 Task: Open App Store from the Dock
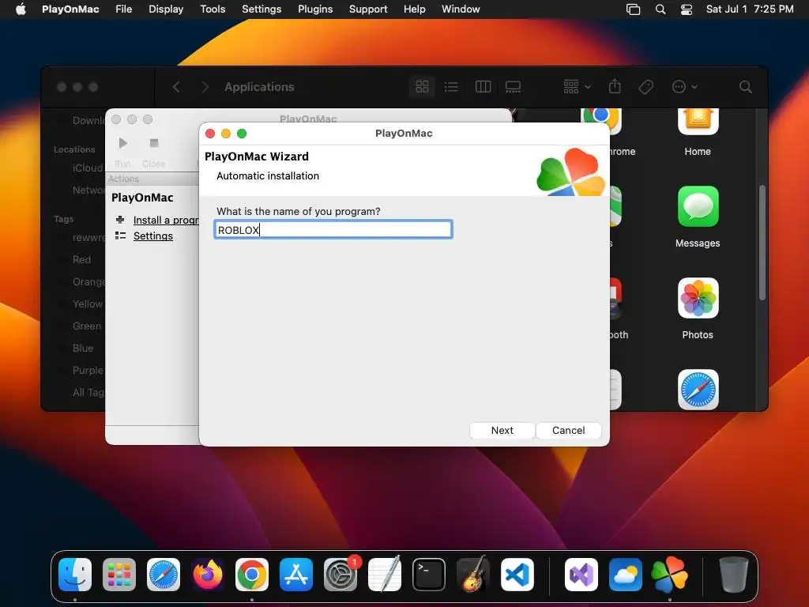(296, 575)
